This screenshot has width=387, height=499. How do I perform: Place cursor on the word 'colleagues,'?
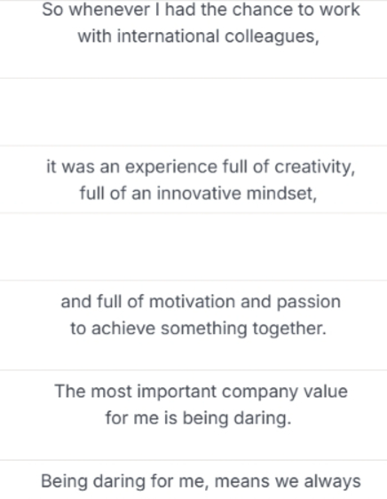[x=272, y=36]
